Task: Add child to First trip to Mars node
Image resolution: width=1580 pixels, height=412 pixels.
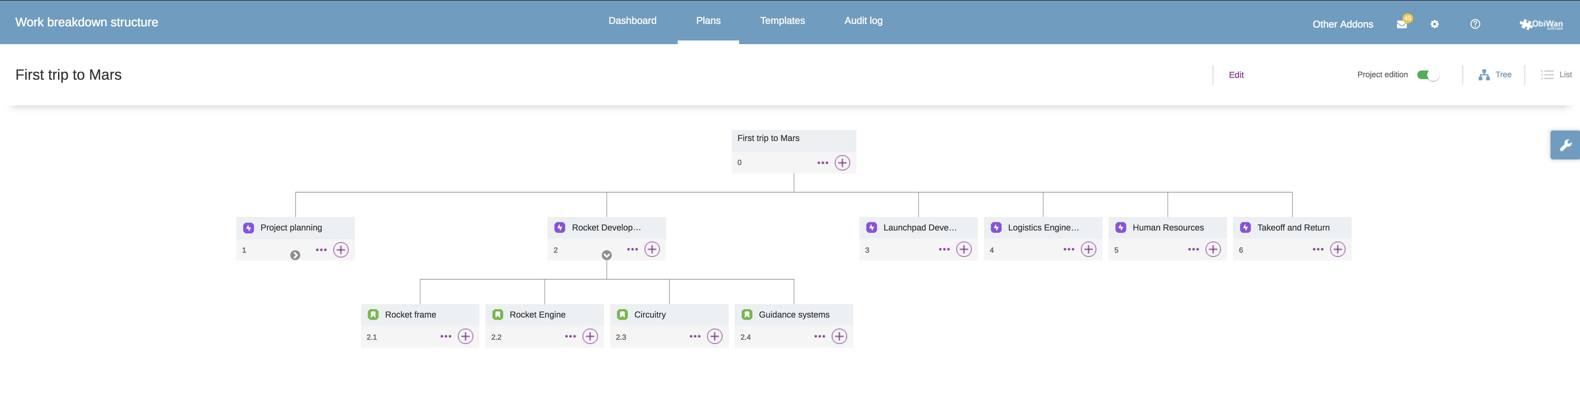Action: (842, 163)
